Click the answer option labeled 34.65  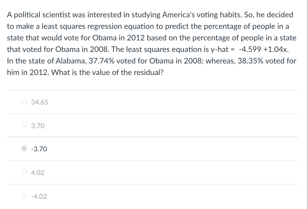(x=39, y=101)
